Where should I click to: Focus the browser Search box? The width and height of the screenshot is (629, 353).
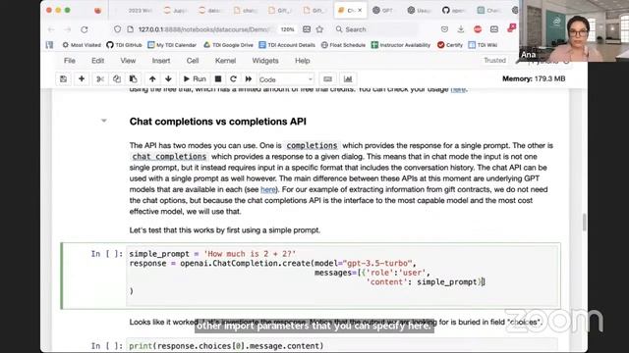coord(375,29)
